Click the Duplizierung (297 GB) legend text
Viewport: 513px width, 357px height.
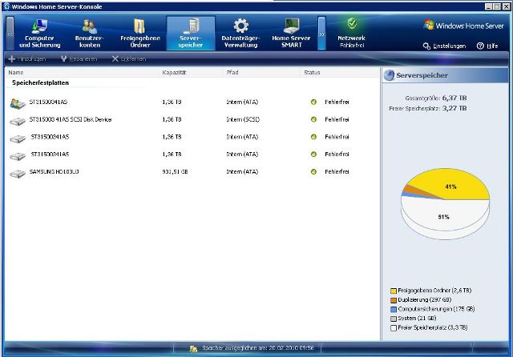(425, 299)
